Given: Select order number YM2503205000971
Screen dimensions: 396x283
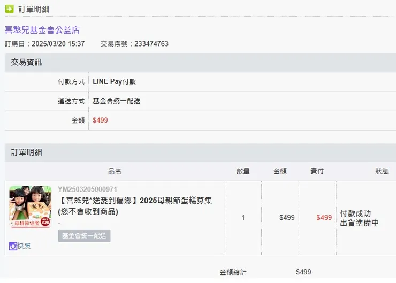Looking at the screenshot, I should (87, 189).
